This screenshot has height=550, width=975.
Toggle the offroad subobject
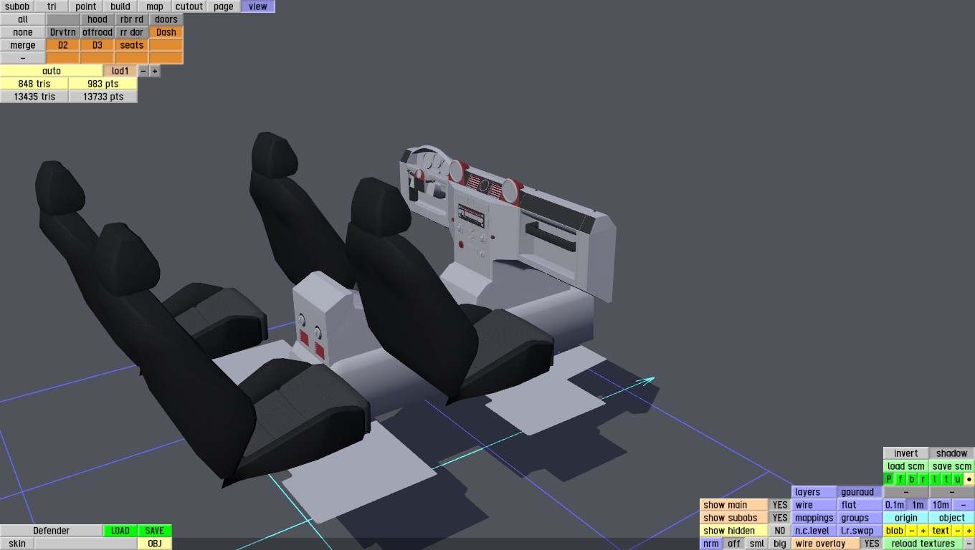click(x=97, y=32)
